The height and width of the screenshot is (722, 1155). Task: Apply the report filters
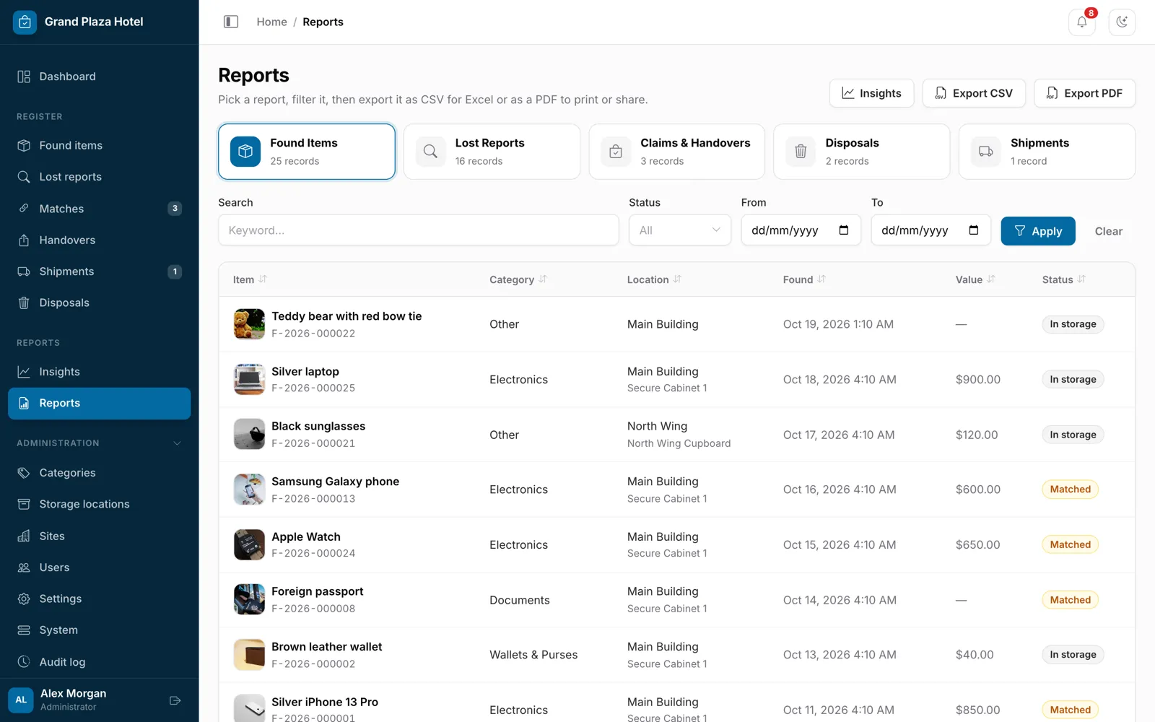pos(1038,231)
